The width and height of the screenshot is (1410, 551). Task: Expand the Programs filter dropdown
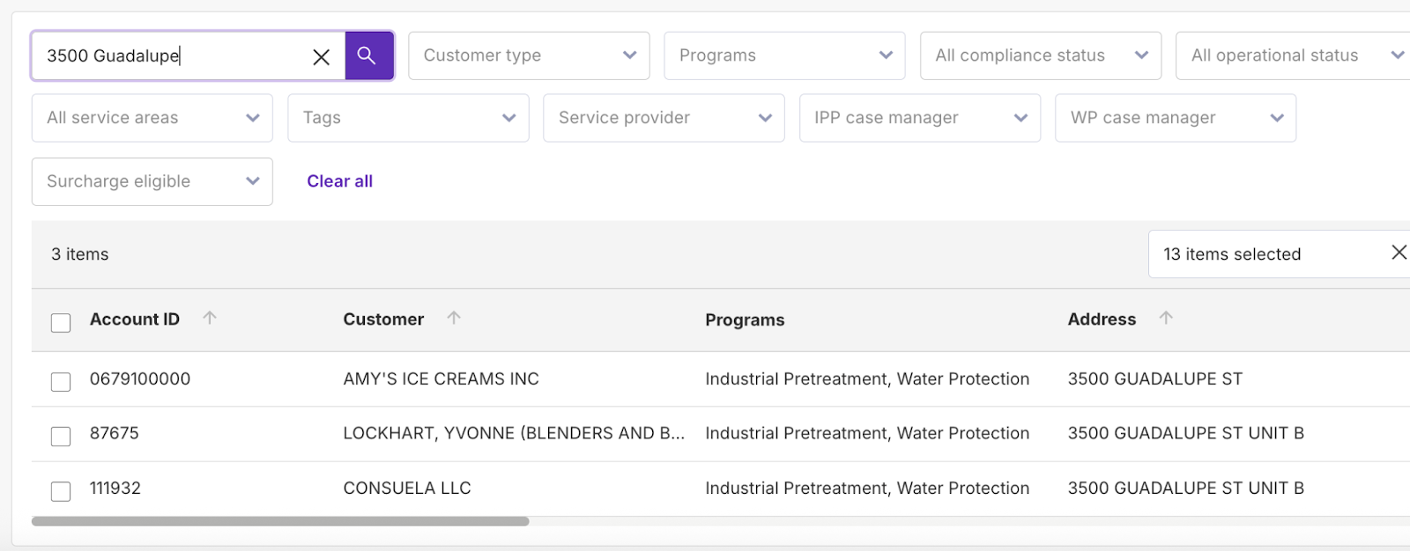784,55
